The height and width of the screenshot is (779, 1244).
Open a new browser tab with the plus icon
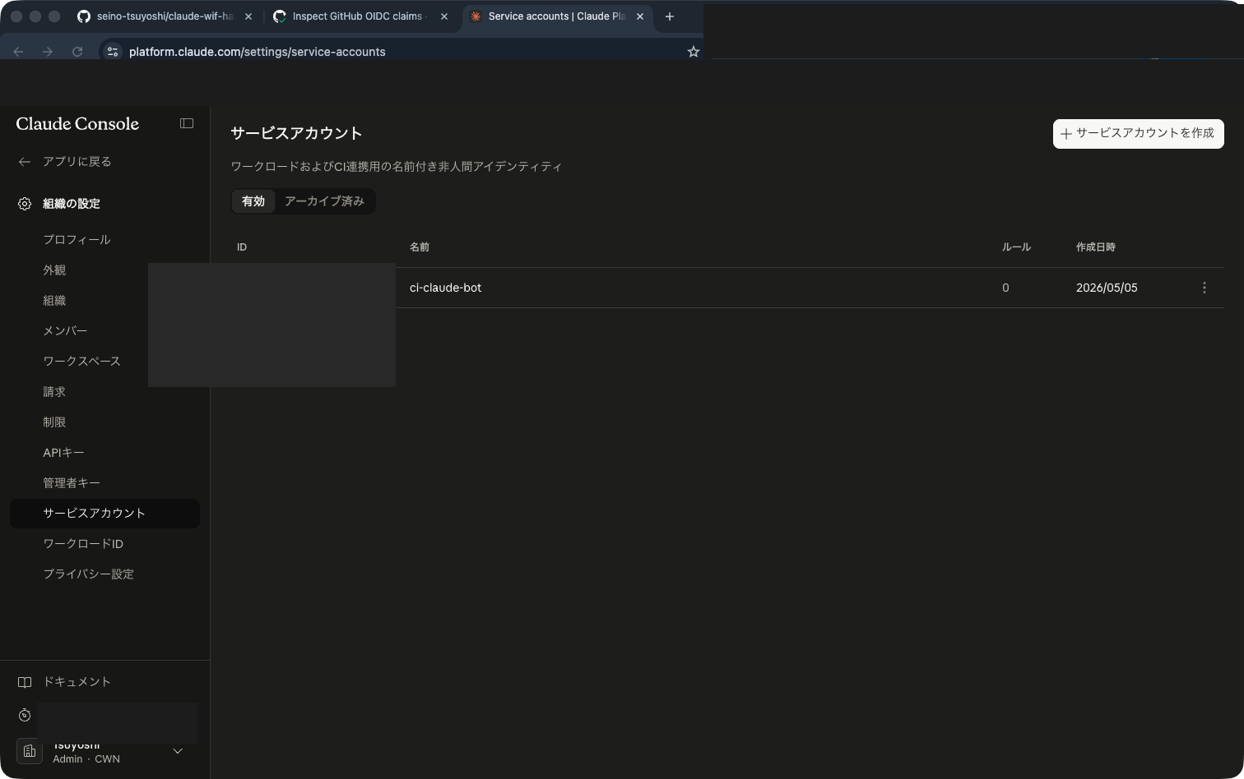pyautogui.click(x=670, y=16)
